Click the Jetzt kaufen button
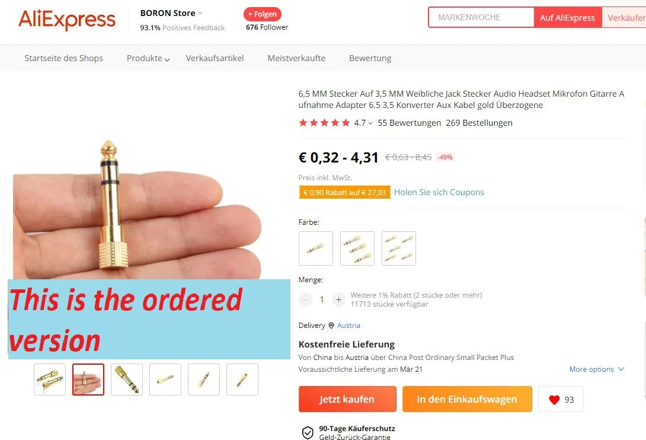The width and height of the screenshot is (646, 440). pyautogui.click(x=347, y=399)
